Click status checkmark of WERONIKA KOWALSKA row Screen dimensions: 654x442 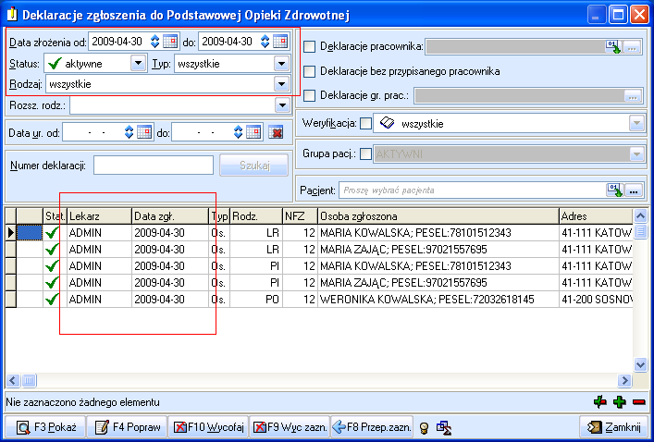(x=52, y=300)
